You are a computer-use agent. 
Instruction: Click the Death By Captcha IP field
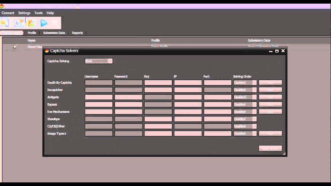click(188, 83)
